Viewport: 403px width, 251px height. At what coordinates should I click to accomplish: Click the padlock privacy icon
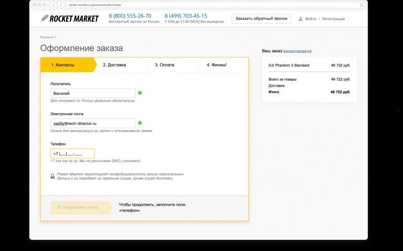pyautogui.click(x=52, y=176)
